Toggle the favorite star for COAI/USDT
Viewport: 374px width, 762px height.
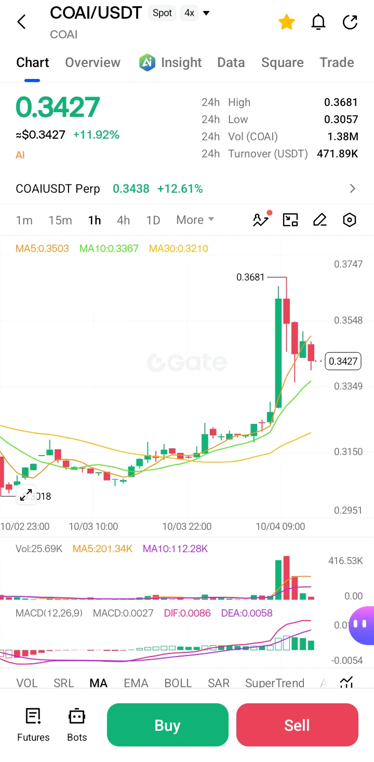tap(287, 22)
